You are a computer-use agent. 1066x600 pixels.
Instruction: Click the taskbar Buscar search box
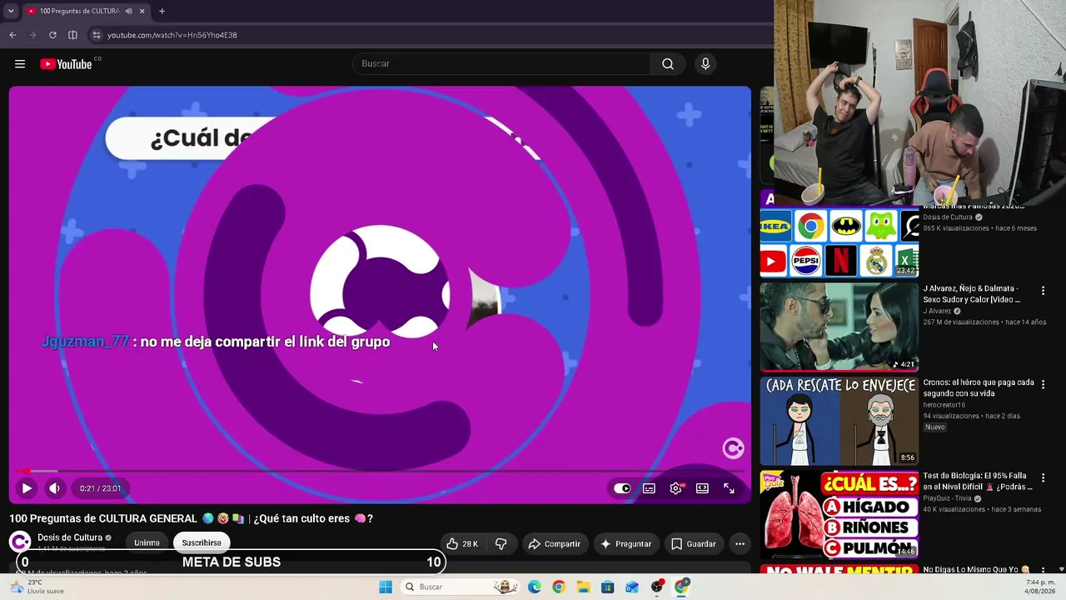pyautogui.click(x=461, y=587)
